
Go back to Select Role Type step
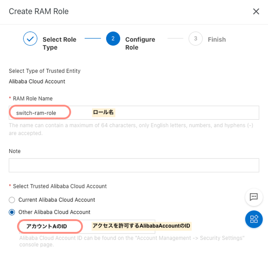pos(59,43)
